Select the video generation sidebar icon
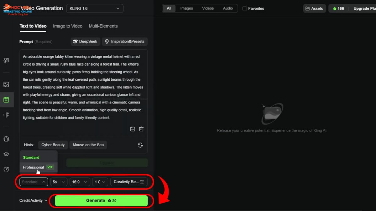The image size is (376, 211). [6, 100]
